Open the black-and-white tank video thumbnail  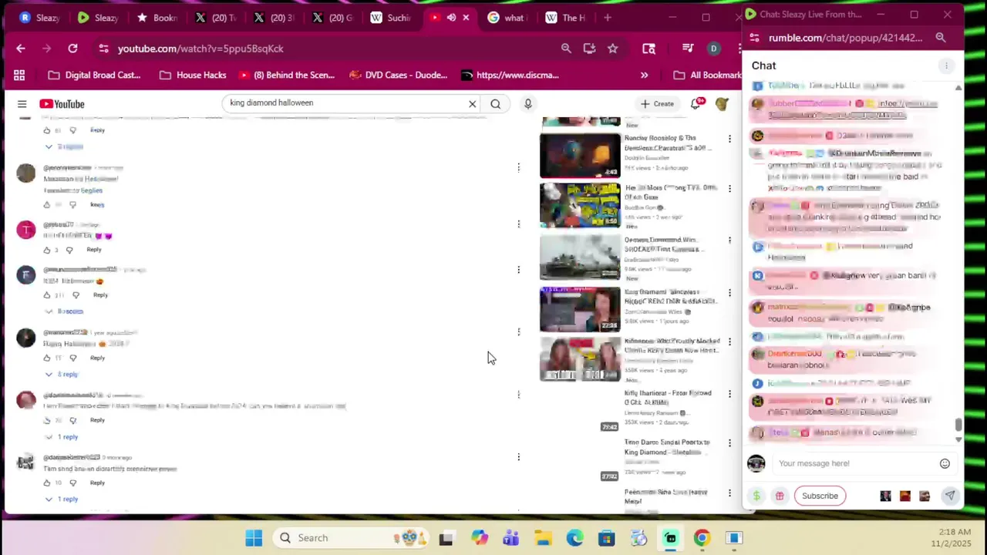click(x=580, y=257)
